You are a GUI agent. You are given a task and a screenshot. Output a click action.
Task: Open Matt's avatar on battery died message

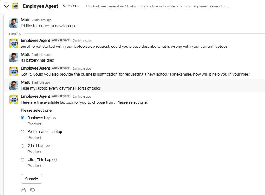tap(14, 57)
